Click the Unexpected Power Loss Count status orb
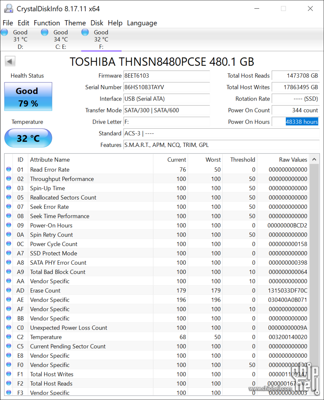 click(x=9, y=328)
